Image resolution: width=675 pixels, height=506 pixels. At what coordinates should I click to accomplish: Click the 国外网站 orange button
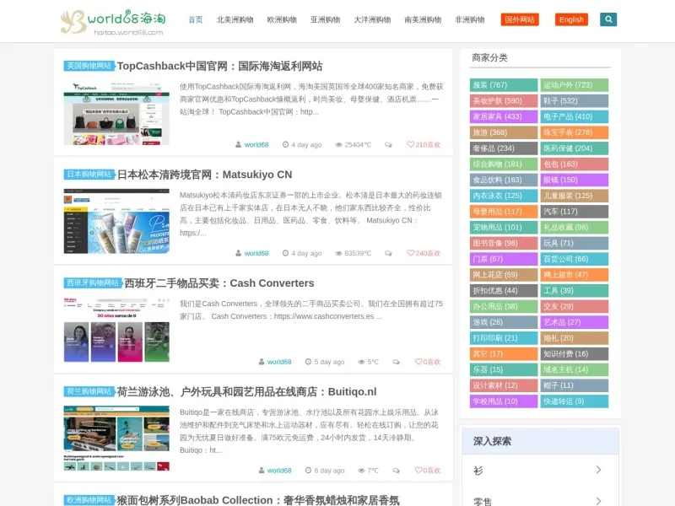coord(520,19)
